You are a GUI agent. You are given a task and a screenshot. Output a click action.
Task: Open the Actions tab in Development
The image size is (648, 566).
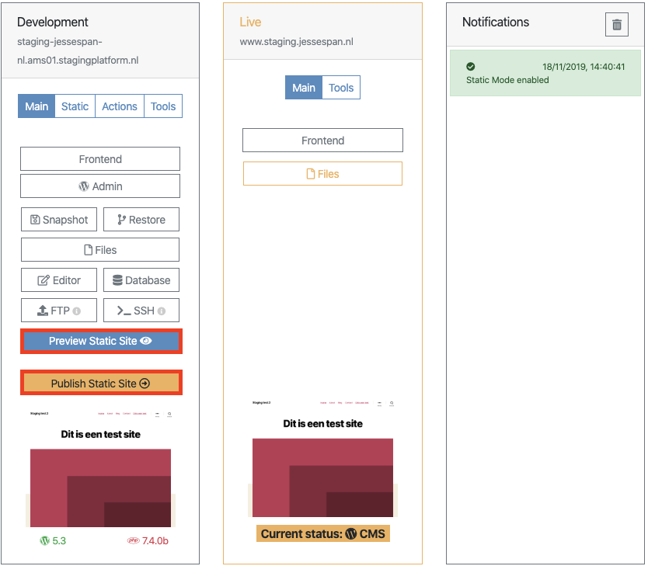pyautogui.click(x=120, y=106)
